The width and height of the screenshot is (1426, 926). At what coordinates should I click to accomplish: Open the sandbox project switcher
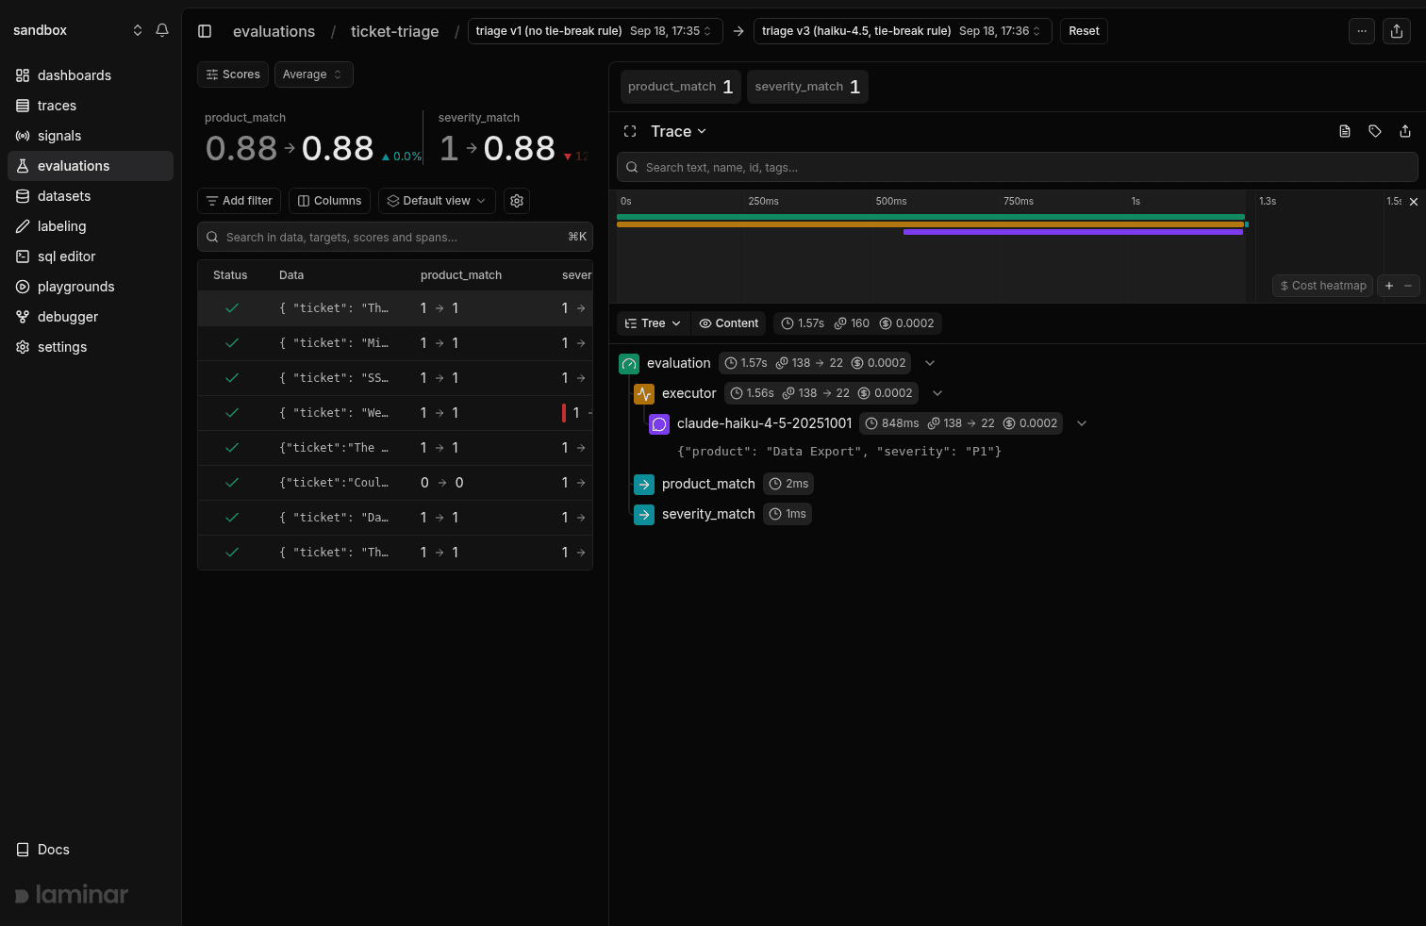click(77, 30)
